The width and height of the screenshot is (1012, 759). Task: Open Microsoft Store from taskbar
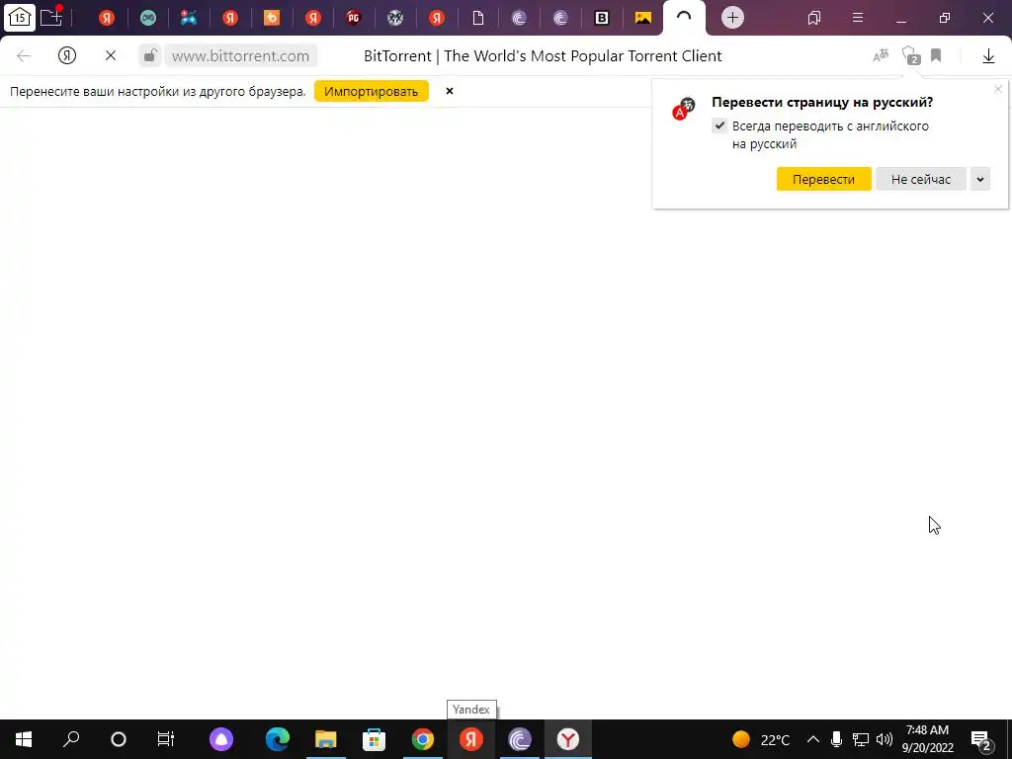pos(375,739)
